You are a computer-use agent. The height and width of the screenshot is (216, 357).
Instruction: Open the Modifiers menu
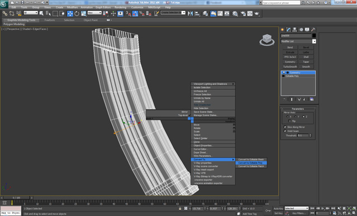pyautogui.click(x=73, y=7)
